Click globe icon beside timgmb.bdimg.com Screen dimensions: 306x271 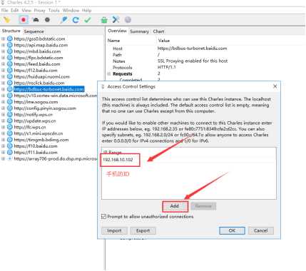(x=10, y=140)
